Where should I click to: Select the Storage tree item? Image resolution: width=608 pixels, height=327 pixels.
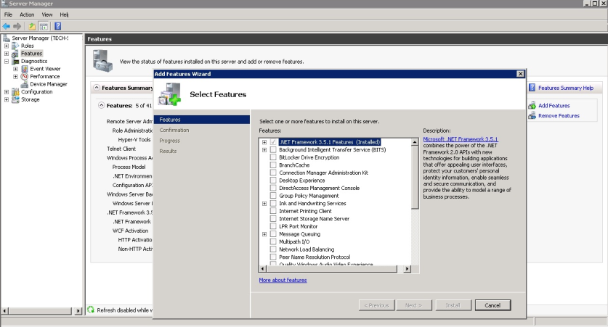coord(31,99)
